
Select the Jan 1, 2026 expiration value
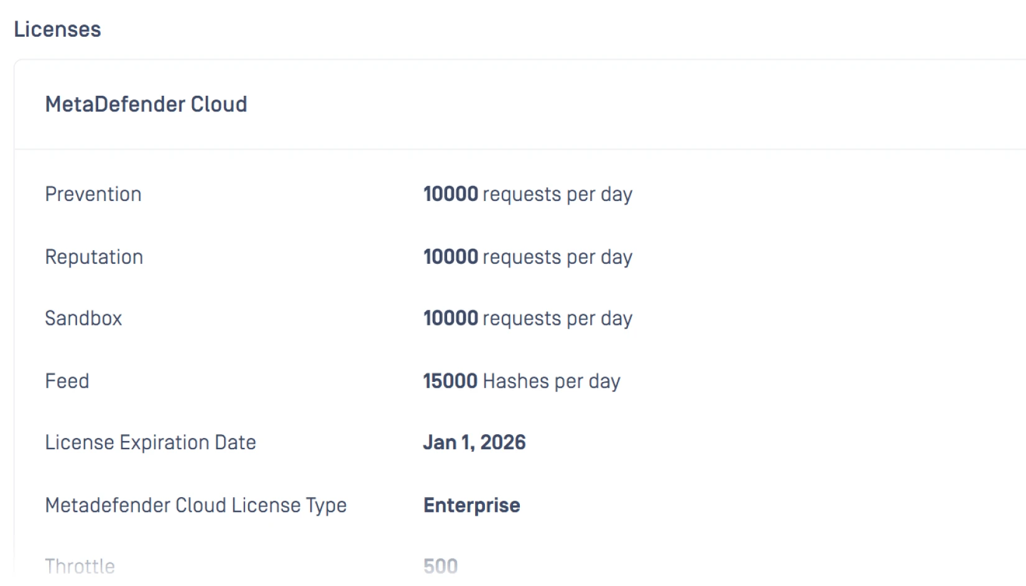474,442
